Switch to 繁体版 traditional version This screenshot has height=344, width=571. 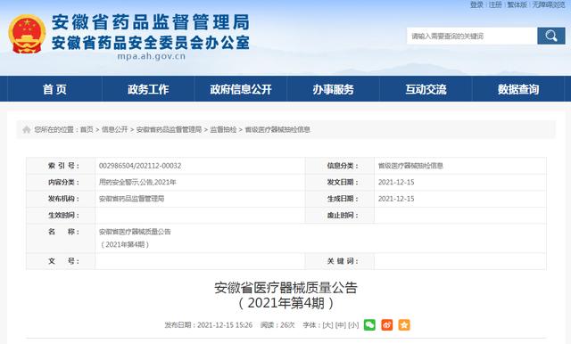click(517, 4)
